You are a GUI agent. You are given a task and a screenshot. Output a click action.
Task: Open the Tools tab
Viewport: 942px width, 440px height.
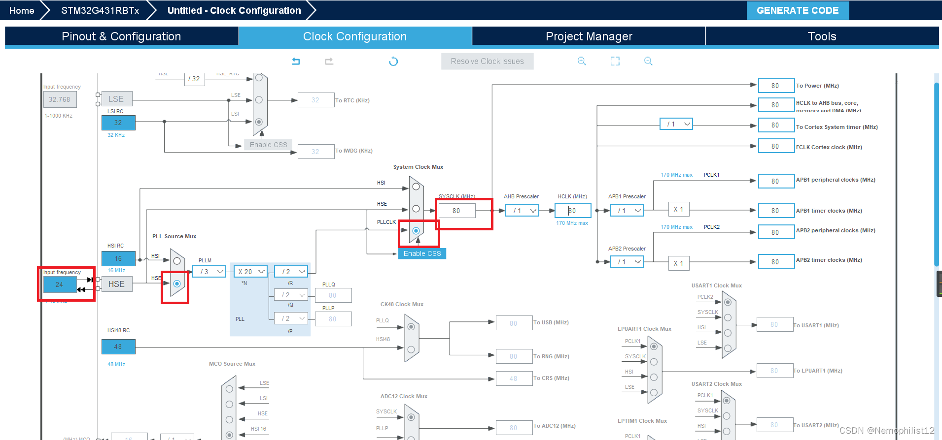tap(822, 36)
